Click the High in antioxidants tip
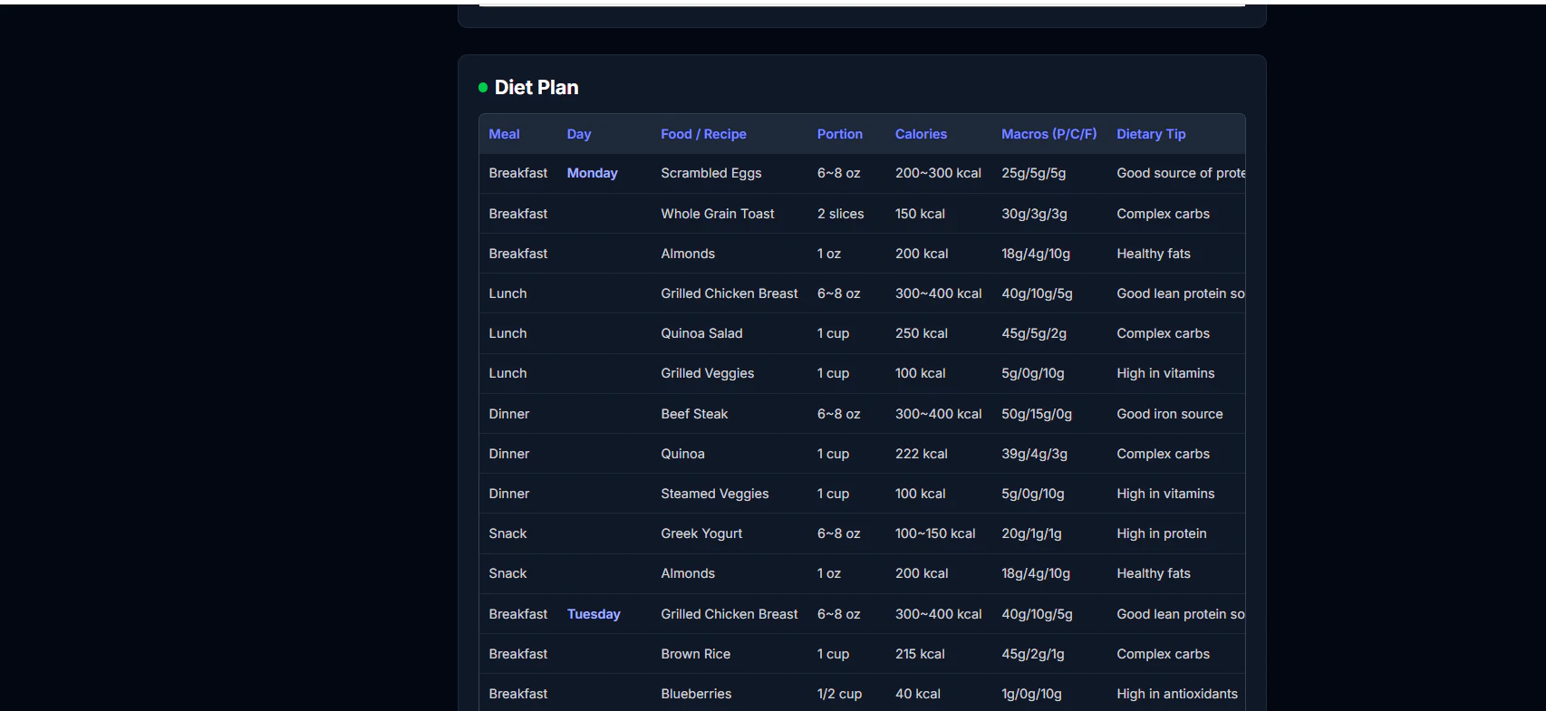This screenshot has width=1546, height=711. [x=1177, y=694]
